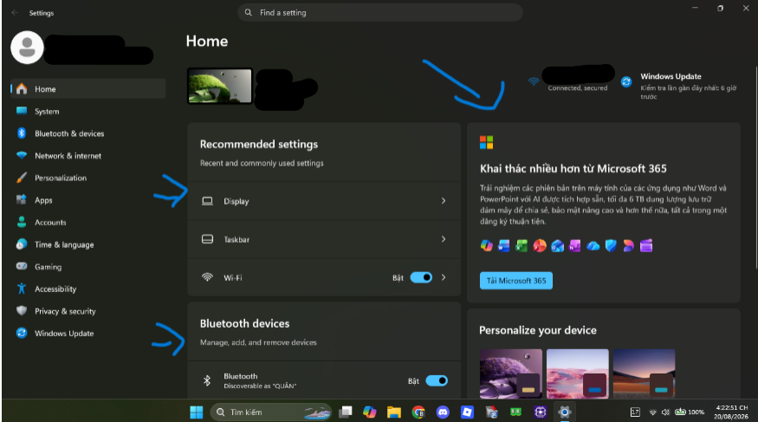Click the Accounts person icon in sidebar

pyautogui.click(x=22, y=222)
